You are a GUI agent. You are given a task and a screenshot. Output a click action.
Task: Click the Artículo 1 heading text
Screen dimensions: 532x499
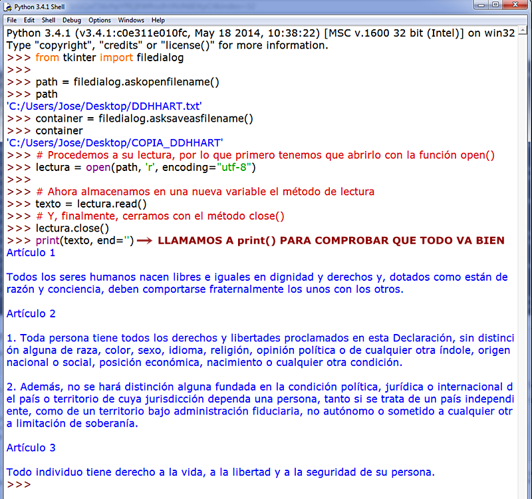point(30,252)
